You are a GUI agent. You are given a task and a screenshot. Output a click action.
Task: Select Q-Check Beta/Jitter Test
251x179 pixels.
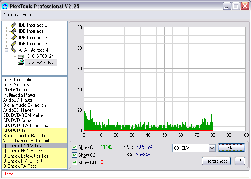[x=34, y=156]
